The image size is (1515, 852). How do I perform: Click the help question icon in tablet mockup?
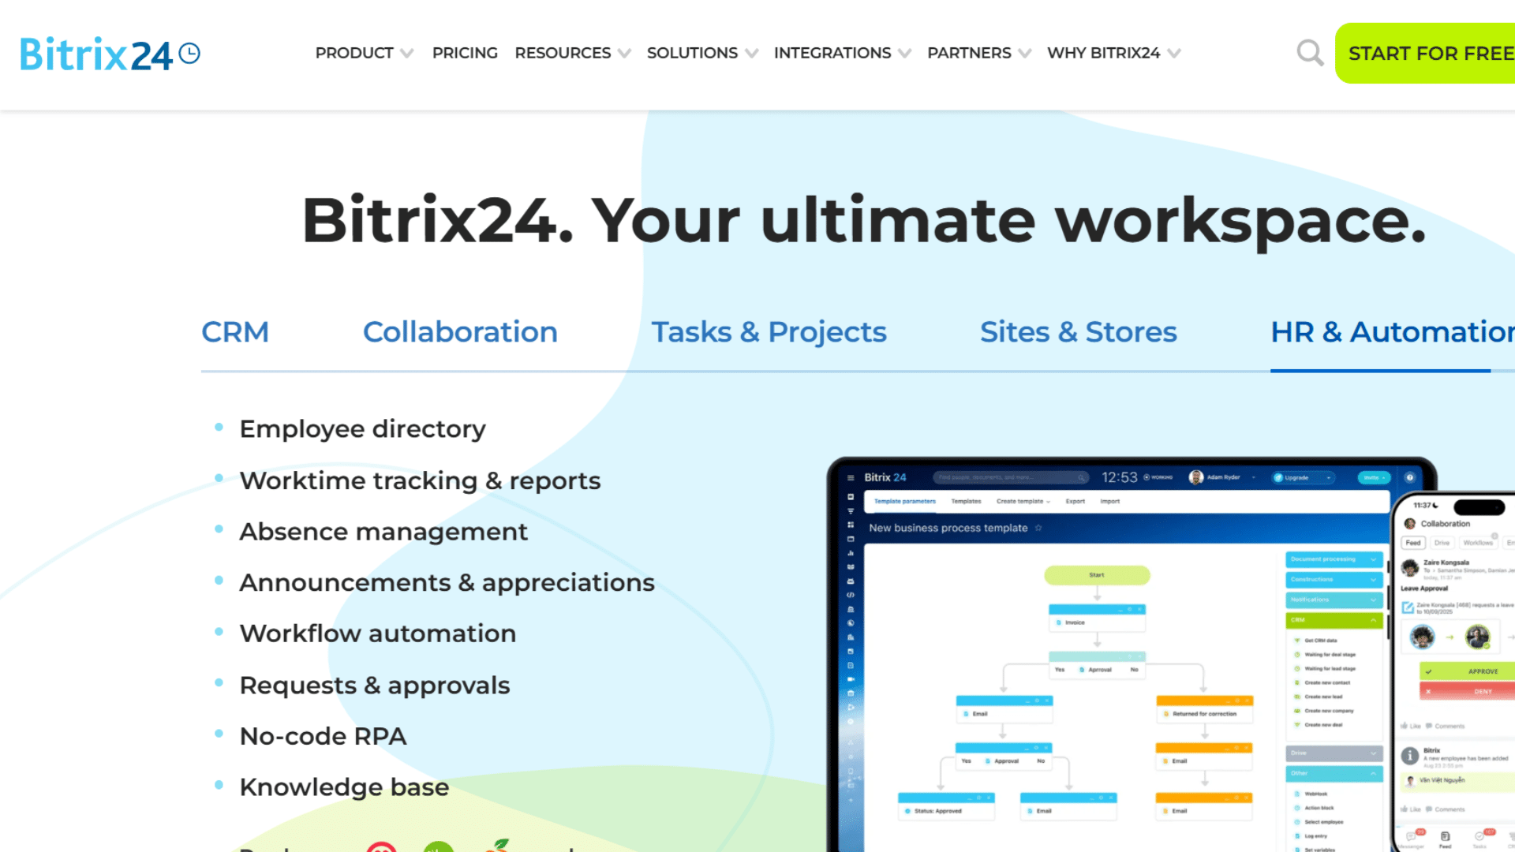click(1409, 478)
